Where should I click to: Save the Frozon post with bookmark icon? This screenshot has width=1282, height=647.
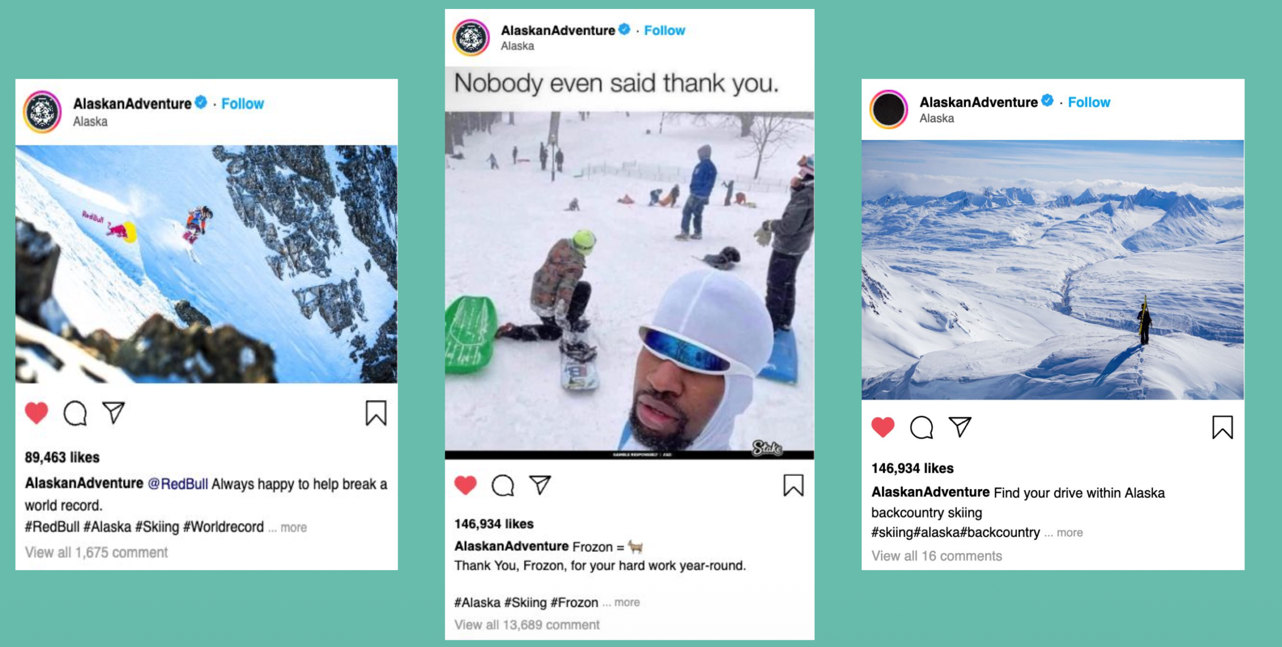point(793,485)
